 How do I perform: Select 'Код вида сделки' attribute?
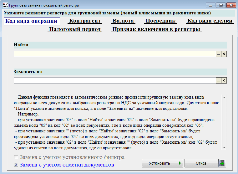[x=210, y=21]
